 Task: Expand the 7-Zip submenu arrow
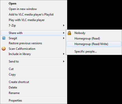(64, 25)
